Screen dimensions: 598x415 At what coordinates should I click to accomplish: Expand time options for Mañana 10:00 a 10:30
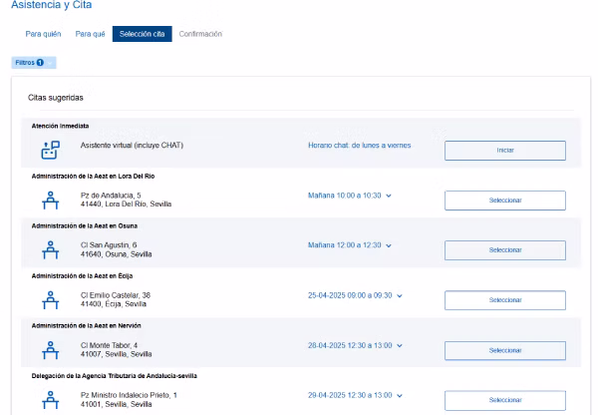pos(388,196)
